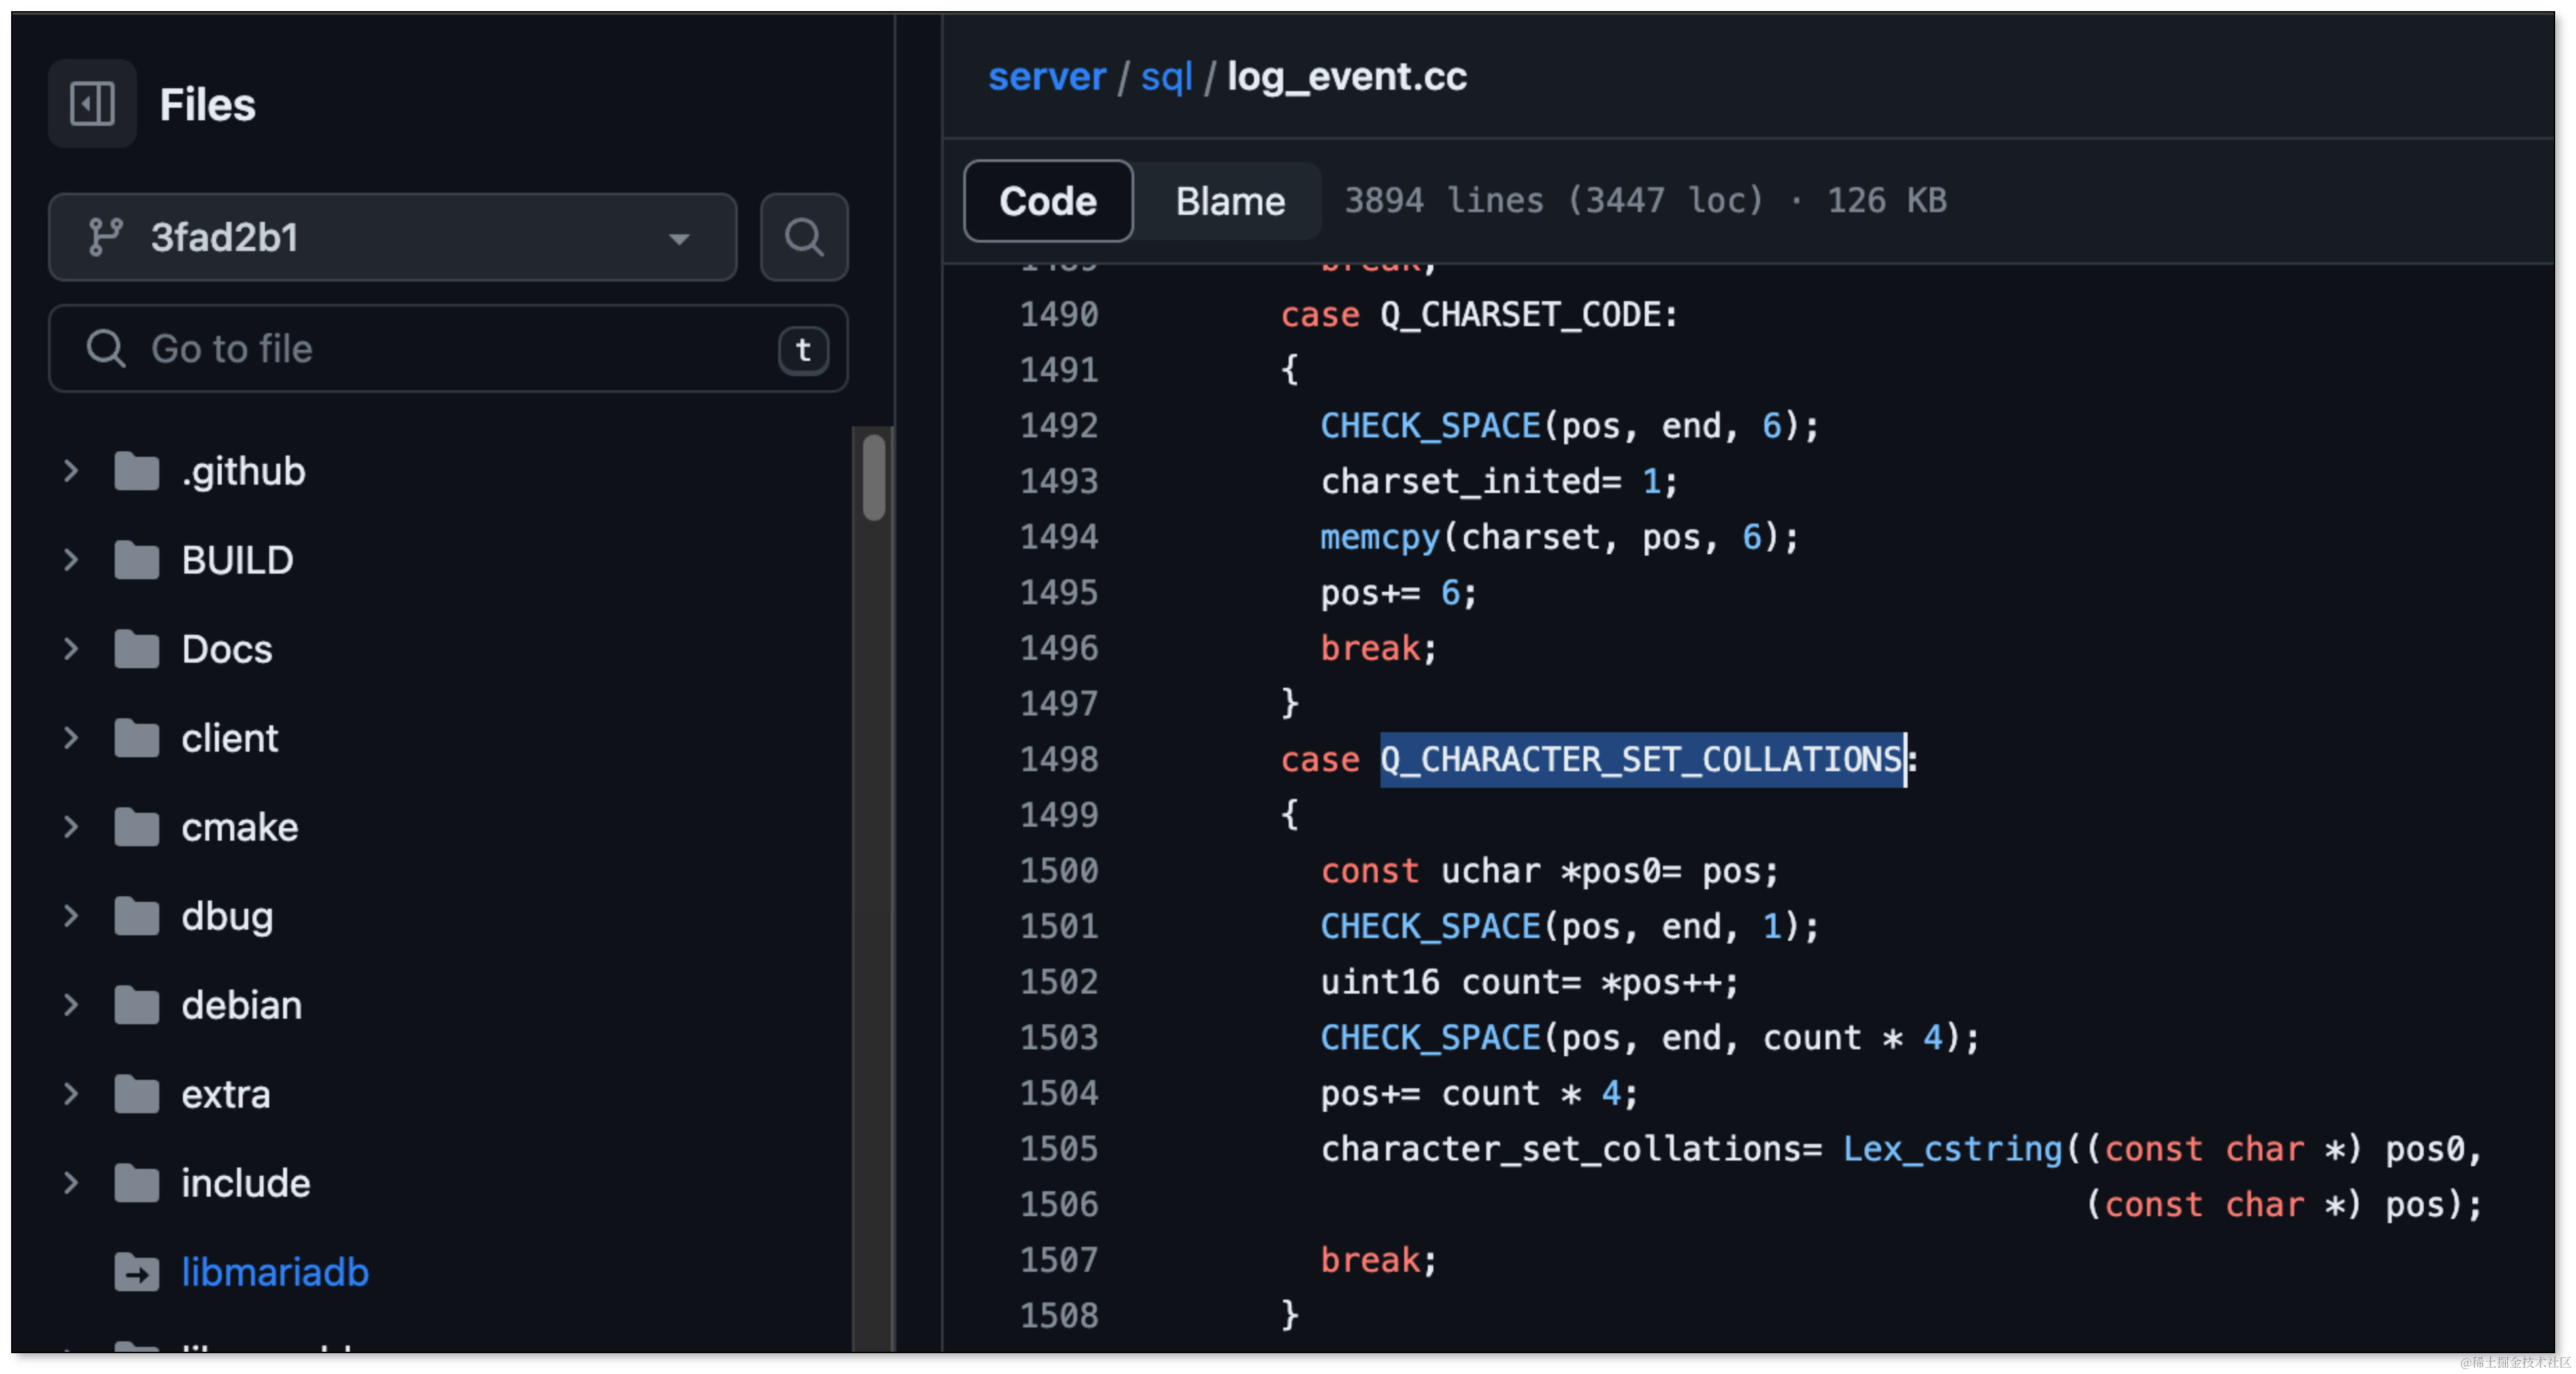Navigate to sql via breadcrumb
Screen dimensions: 2576x1374
[x=1166, y=77]
